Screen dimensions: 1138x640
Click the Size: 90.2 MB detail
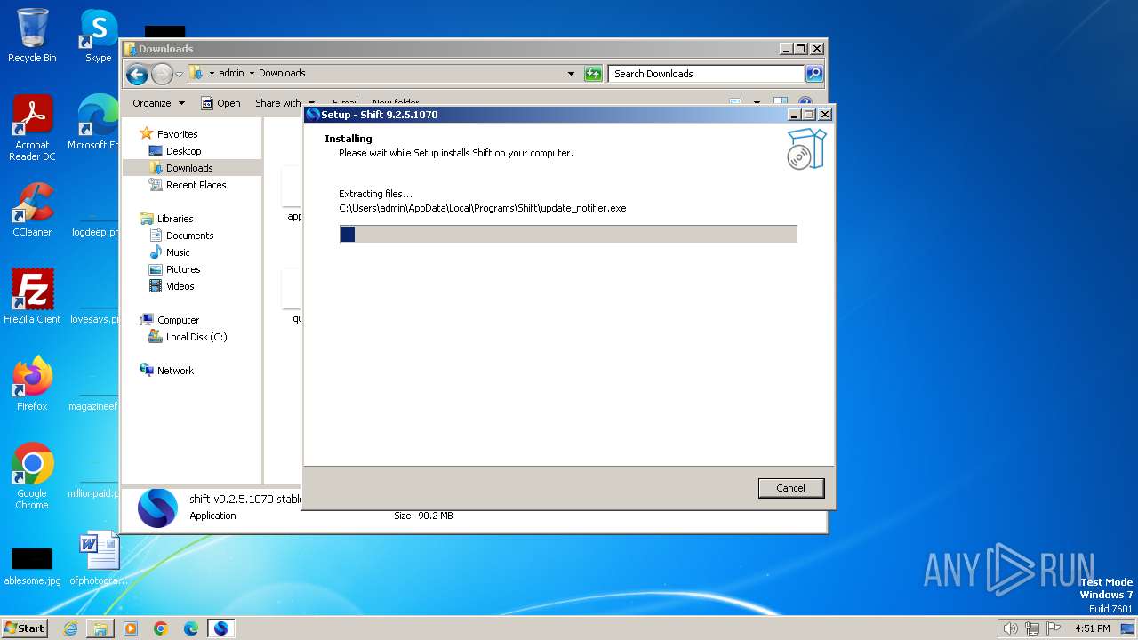(x=423, y=516)
